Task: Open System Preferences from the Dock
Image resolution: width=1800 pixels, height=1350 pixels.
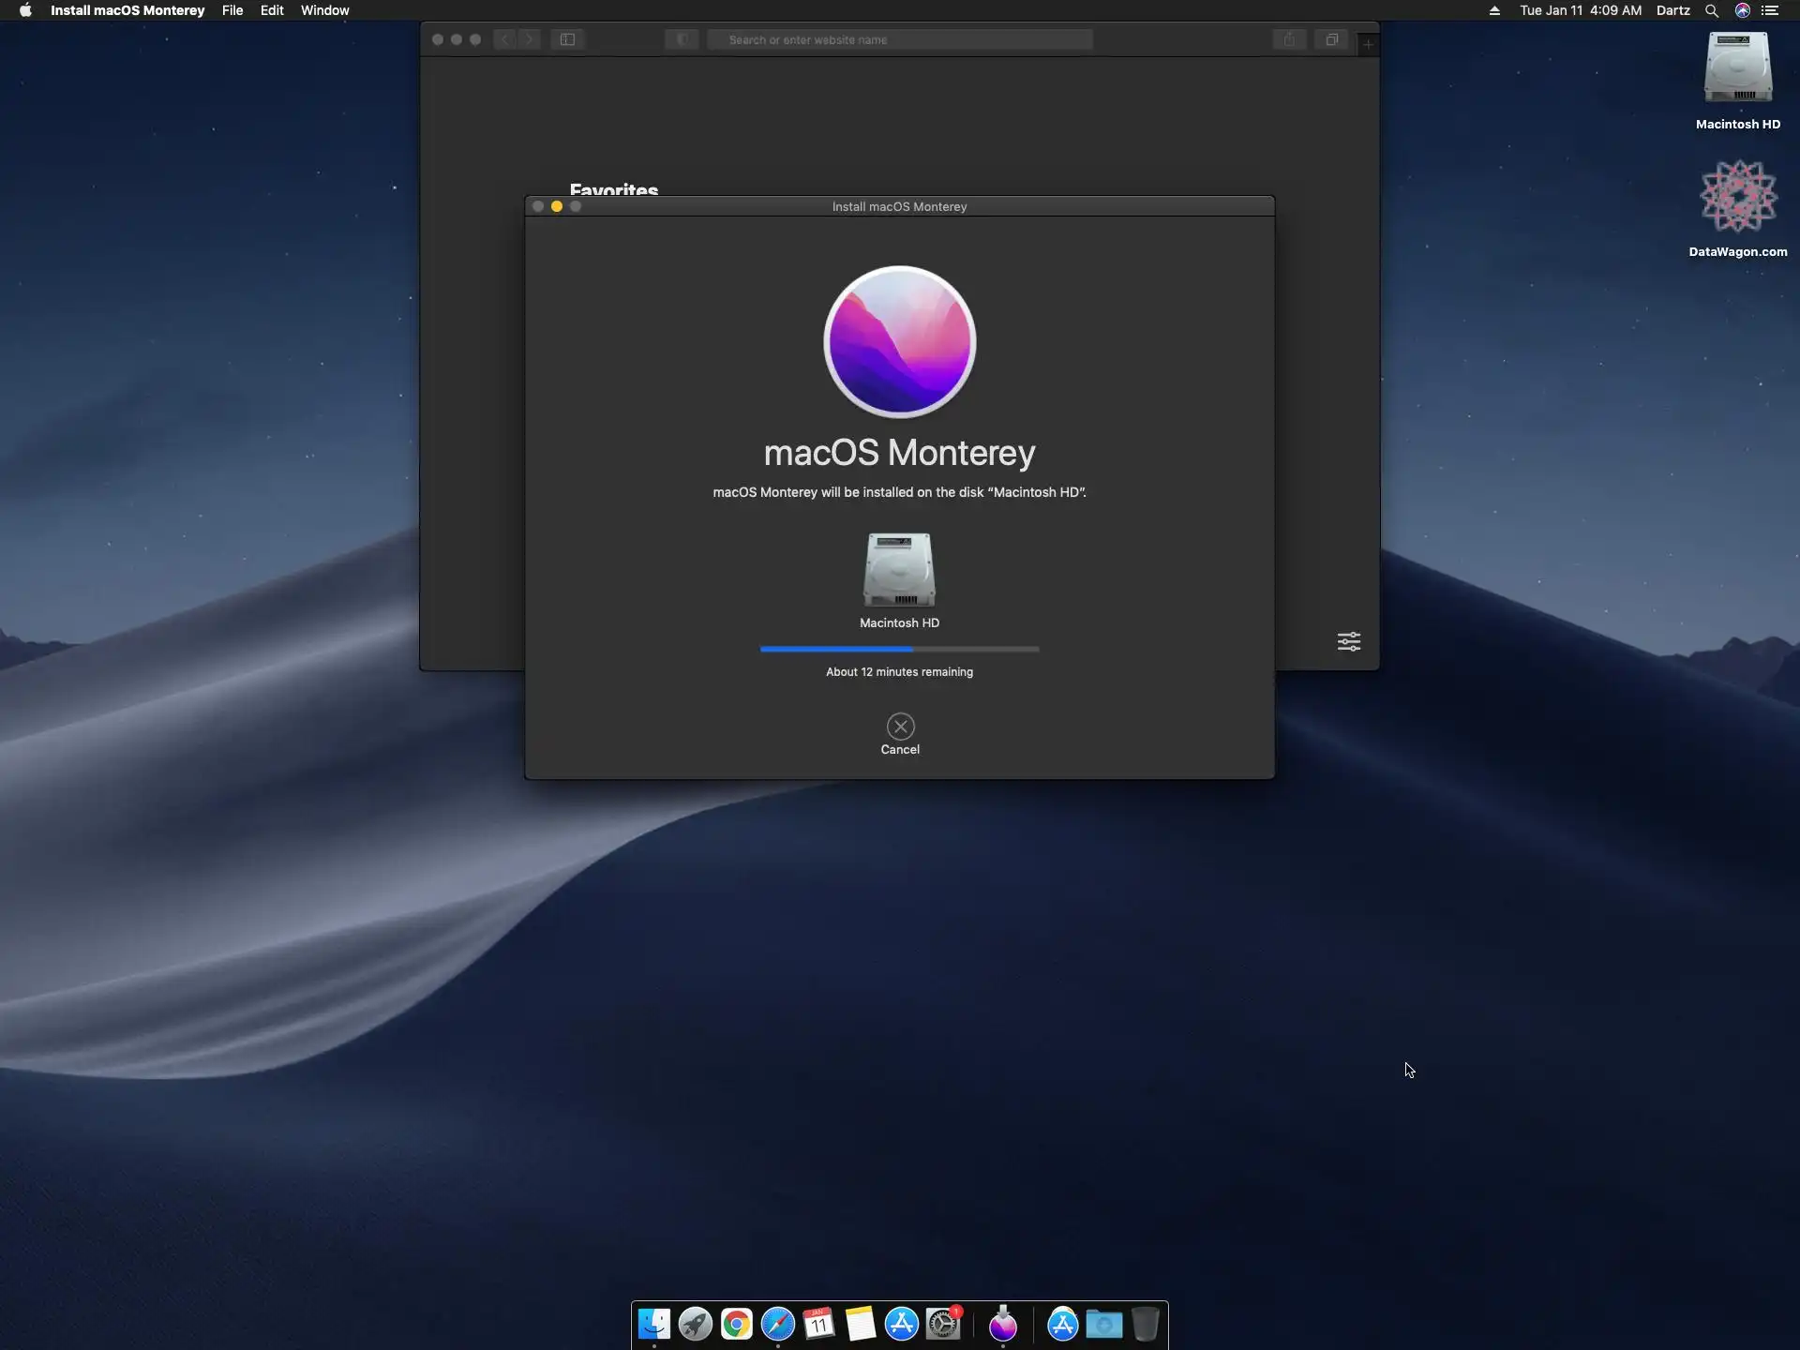Action: 943,1324
